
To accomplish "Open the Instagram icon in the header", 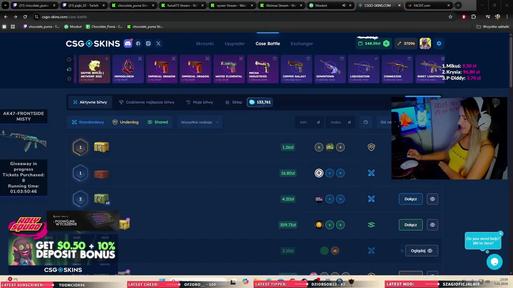I will (x=148, y=44).
